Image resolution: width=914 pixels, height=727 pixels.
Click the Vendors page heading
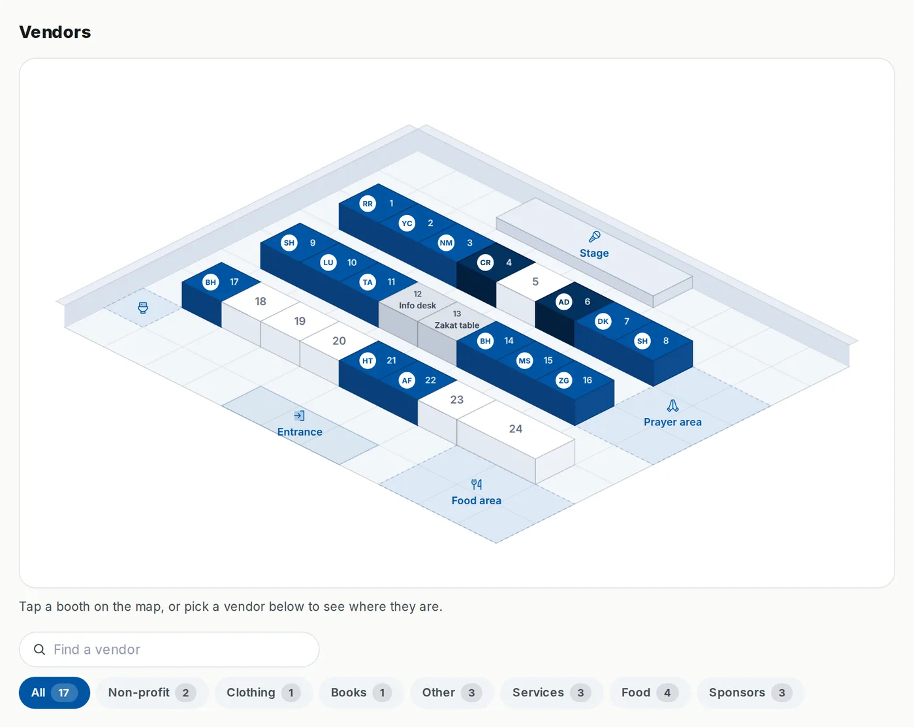[55, 32]
